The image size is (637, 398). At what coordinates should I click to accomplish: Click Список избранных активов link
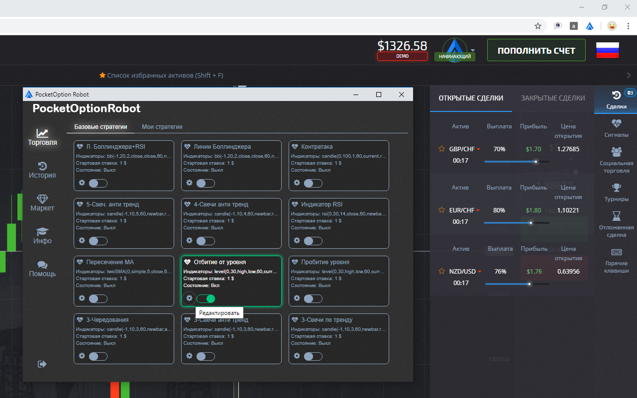tap(161, 76)
